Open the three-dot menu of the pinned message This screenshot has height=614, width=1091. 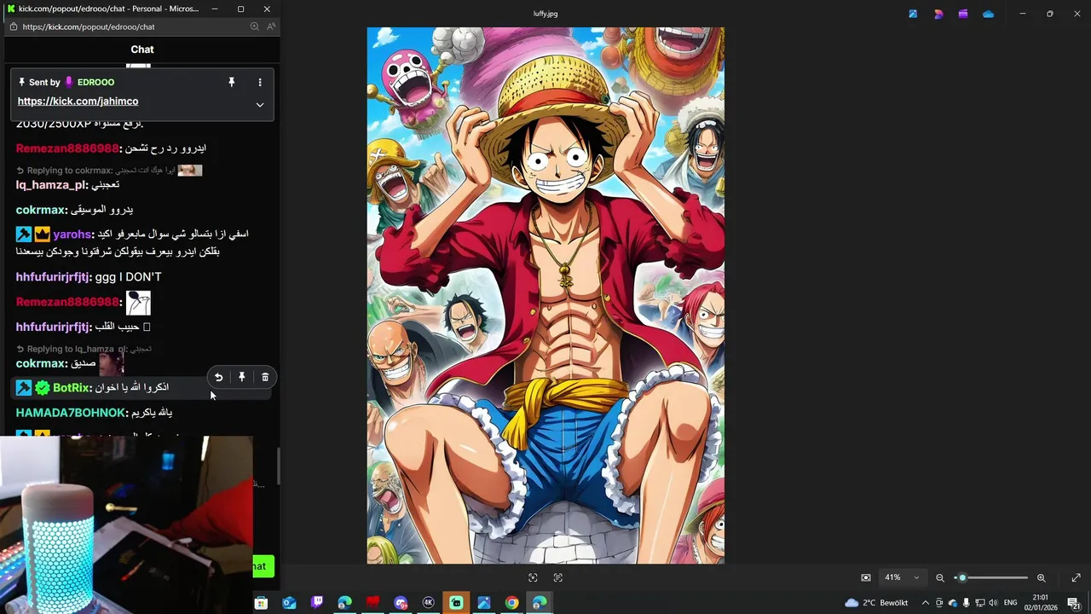(260, 82)
